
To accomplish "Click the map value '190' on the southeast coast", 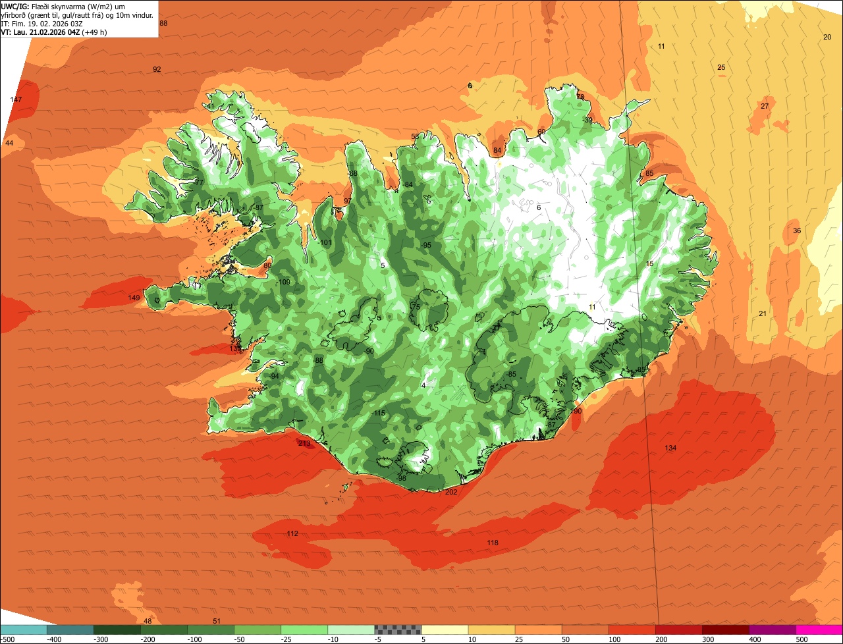I will click(x=576, y=411).
